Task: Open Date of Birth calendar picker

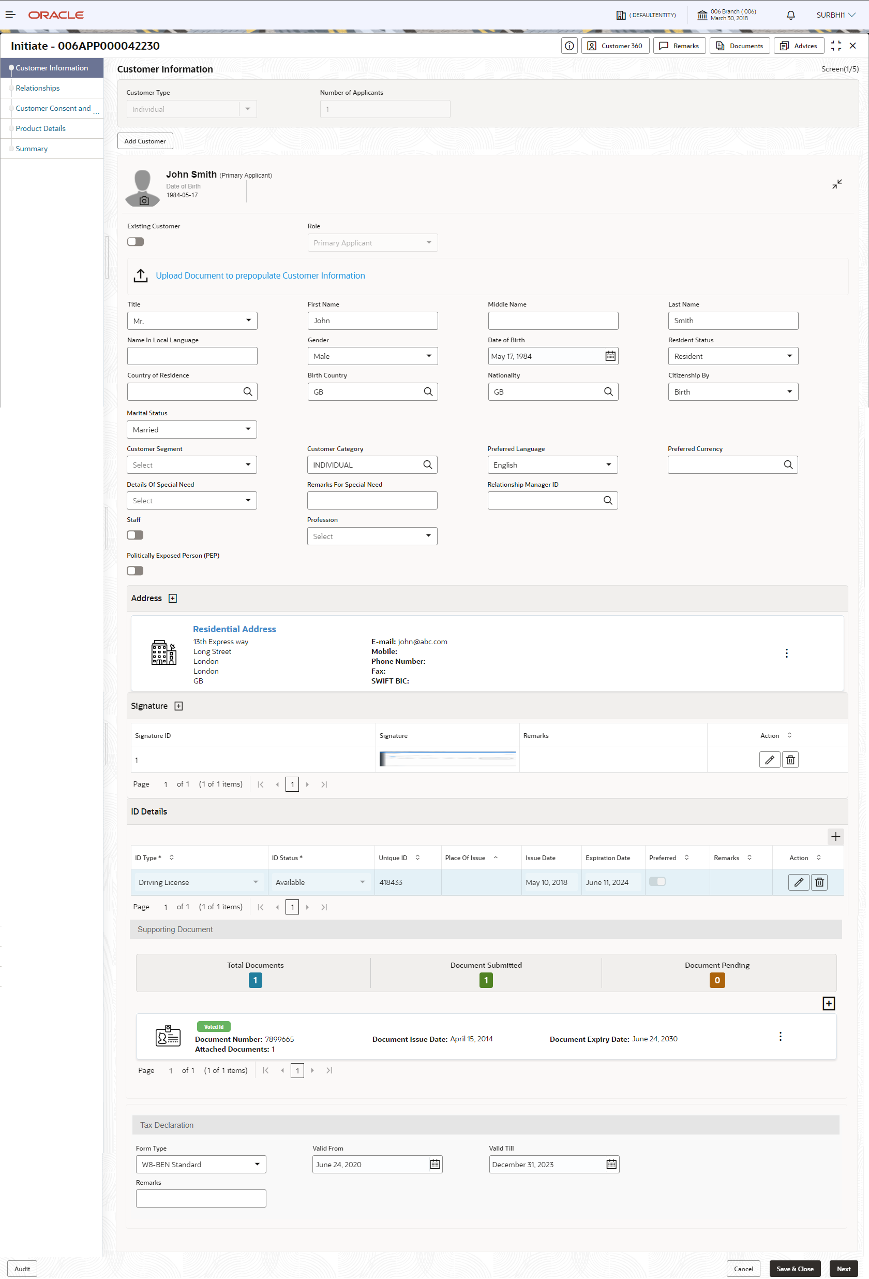Action: pyautogui.click(x=610, y=356)
